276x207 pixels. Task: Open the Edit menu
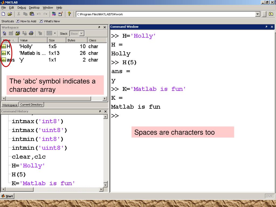pyautogui.click(x=12, y=8)
